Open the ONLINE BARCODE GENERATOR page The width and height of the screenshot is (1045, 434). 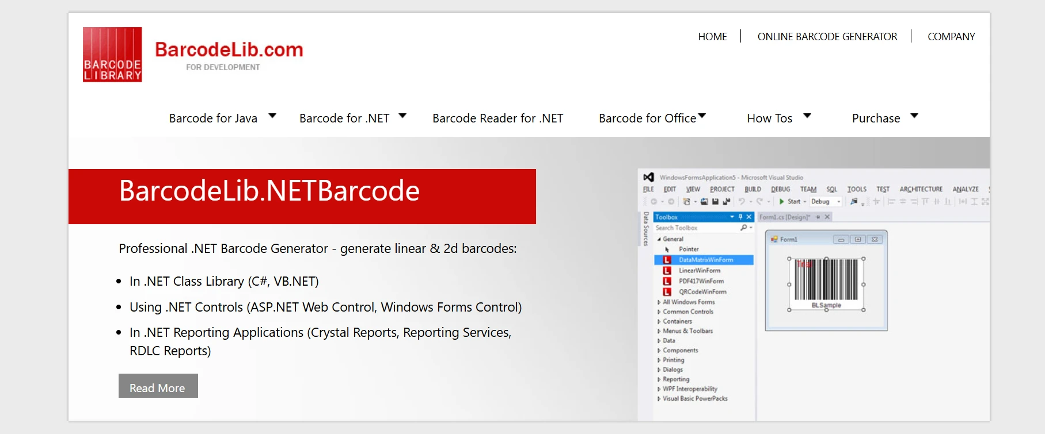click(827, 37)
